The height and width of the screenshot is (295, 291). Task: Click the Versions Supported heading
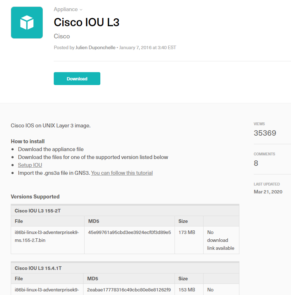(x=35, y=197)
